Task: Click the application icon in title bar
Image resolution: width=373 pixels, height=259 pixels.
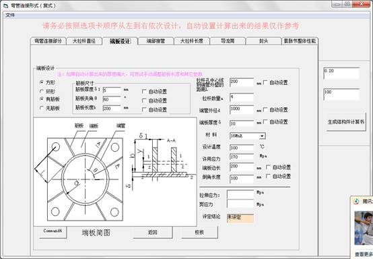Action: (6, 5)
